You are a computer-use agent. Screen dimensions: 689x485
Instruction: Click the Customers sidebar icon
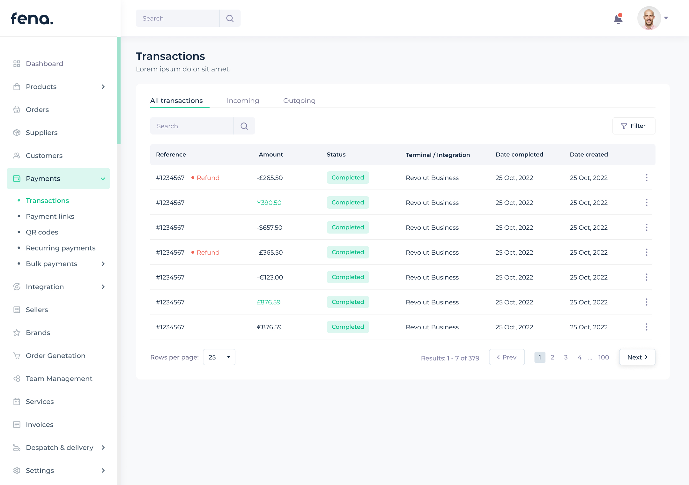click(x=17, y=155)
